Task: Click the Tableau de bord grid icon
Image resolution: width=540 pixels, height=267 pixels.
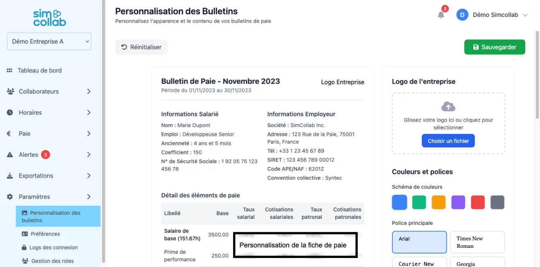Action: [9, 71]
